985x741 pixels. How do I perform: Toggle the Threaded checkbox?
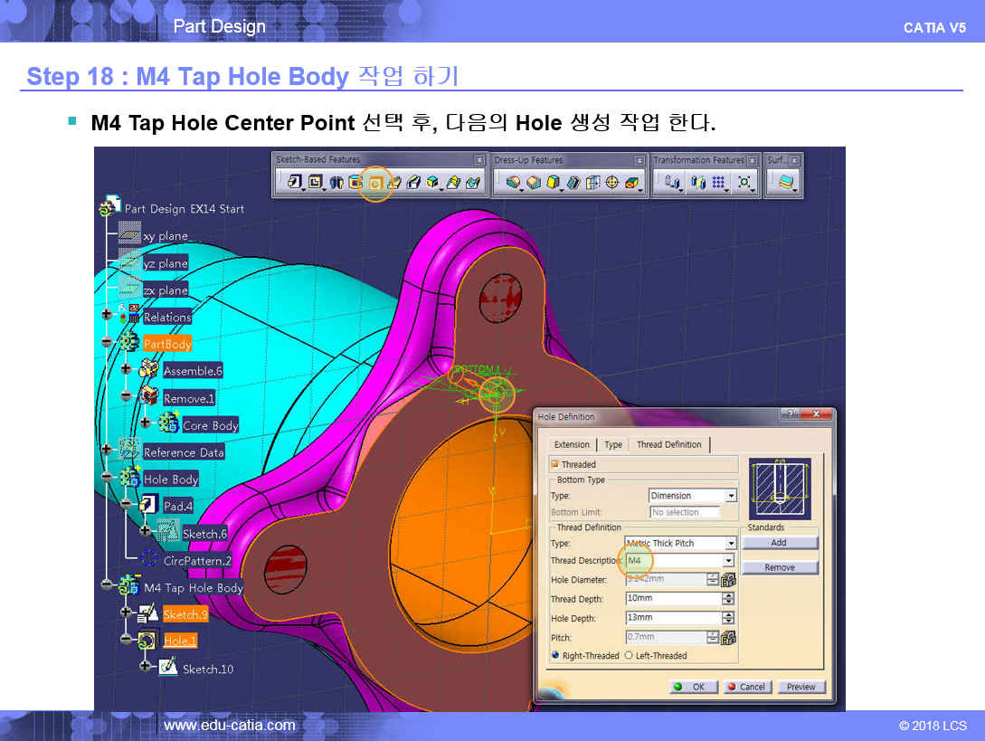pos(554,464)
